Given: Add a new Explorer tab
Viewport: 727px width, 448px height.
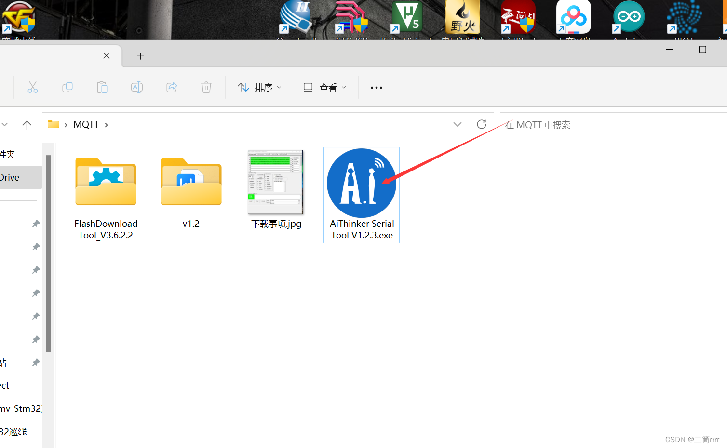Looking at the screenshot, I should tap(140, 56).
